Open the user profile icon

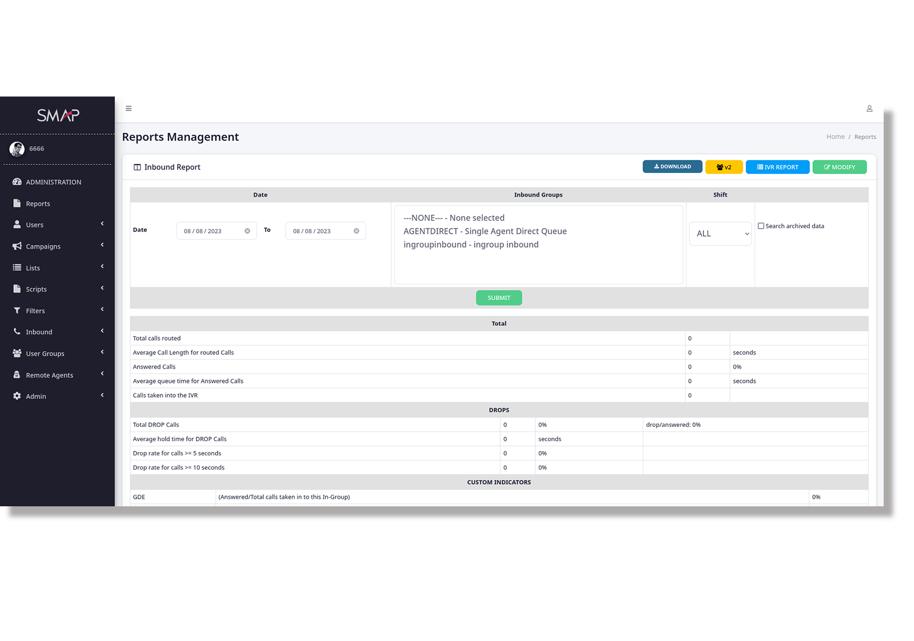pyautogui.click(x=869, y=108)
